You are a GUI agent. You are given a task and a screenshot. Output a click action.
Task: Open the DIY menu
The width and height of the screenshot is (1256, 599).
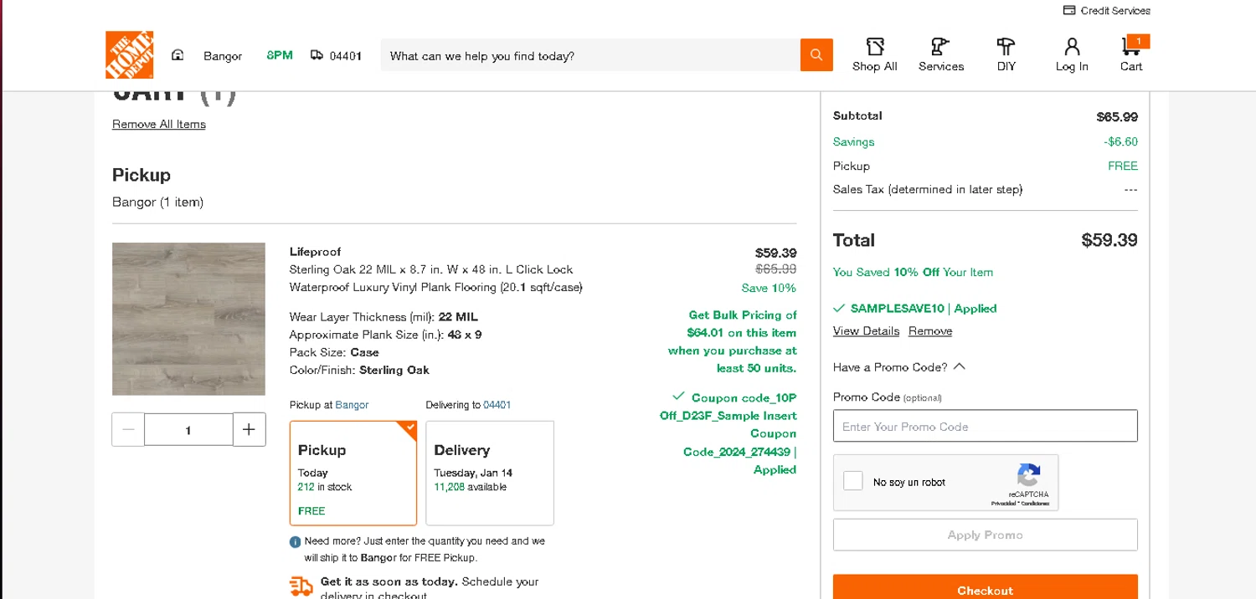[x=1006, y=55]
